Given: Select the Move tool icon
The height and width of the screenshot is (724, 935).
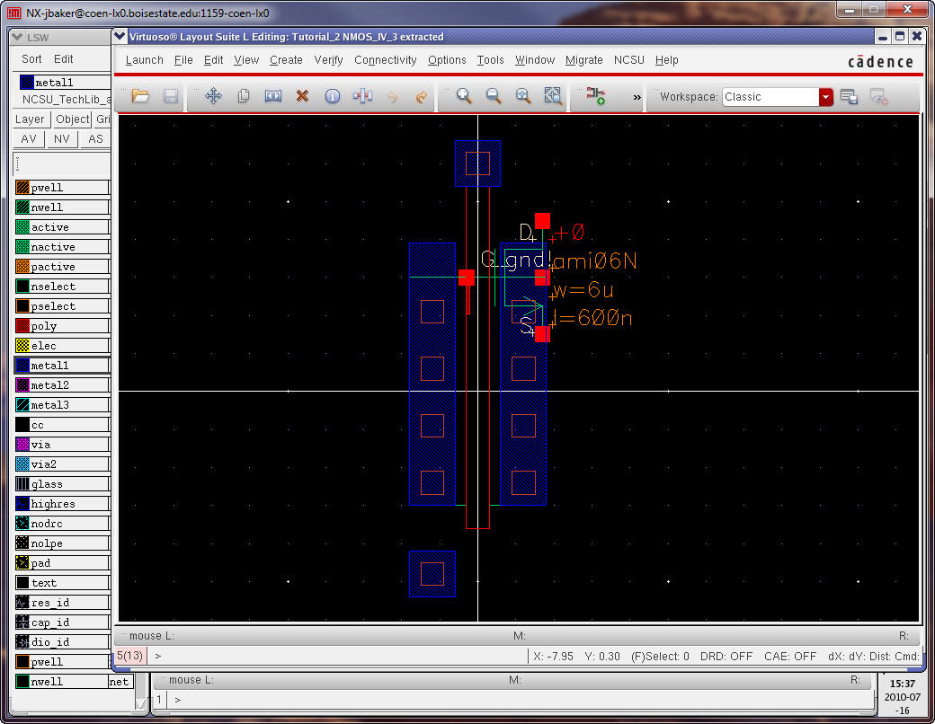Looking at the screenshot, I should (213, 96).
